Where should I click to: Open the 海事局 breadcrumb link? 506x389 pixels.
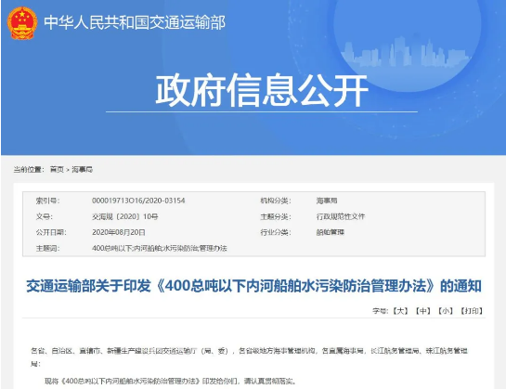(82, 169)
